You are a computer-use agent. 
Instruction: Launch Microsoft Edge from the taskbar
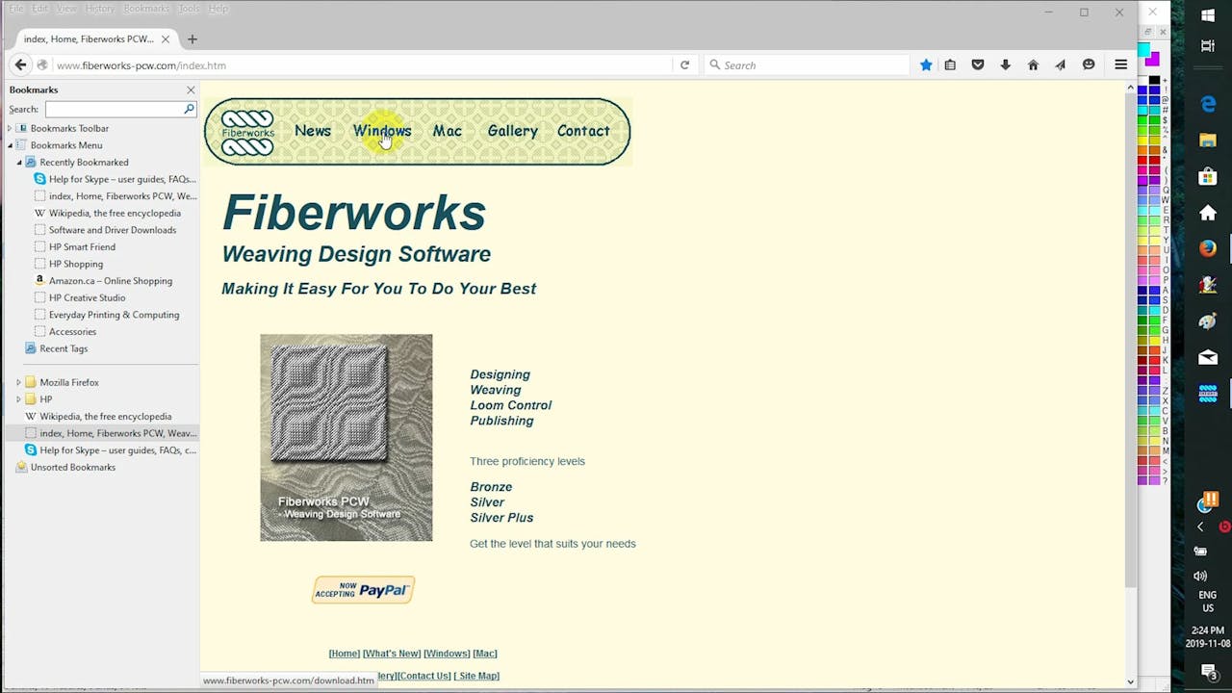tap(1208, 103)
